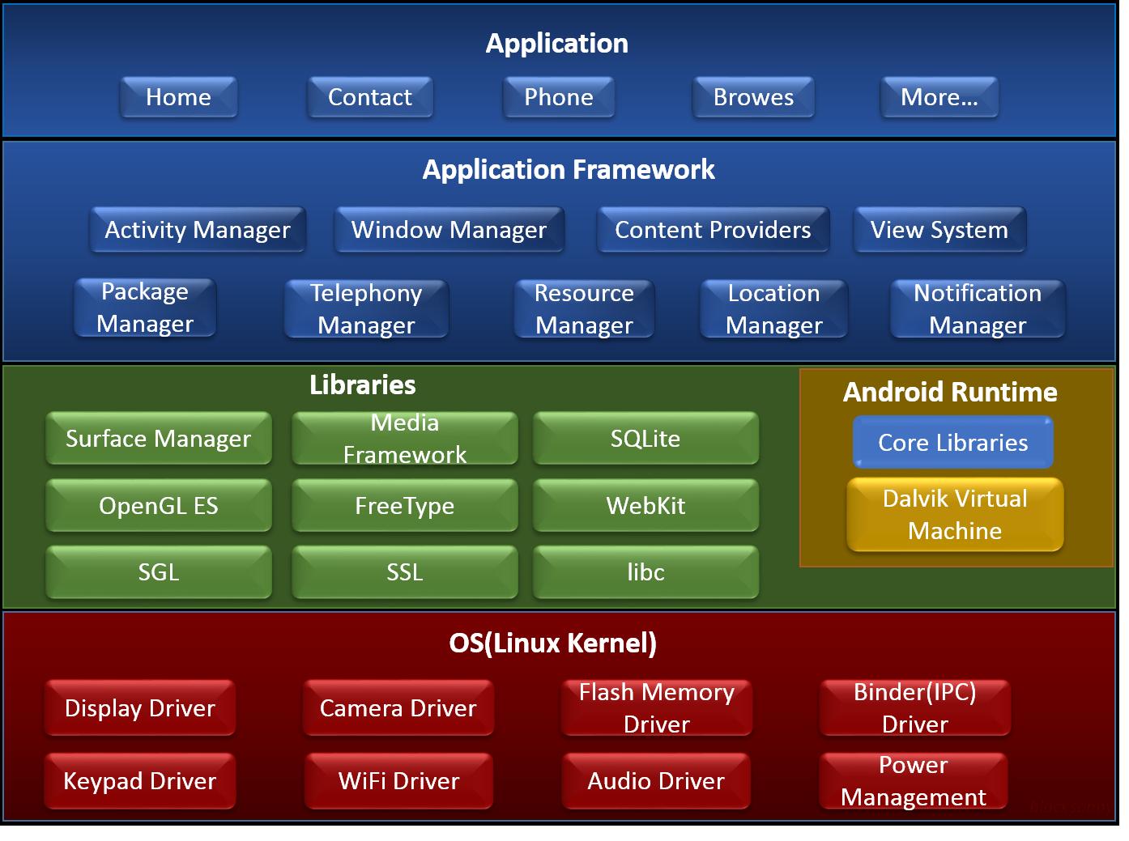Click the Package Manager block
Screen dimensions: 1129x841
144,308
